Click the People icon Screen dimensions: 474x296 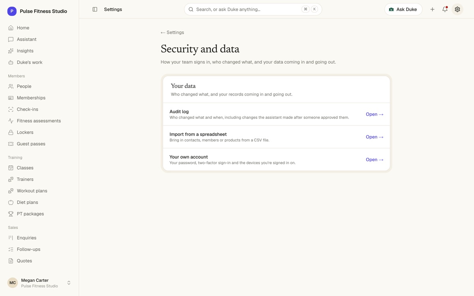coord(11,86)
